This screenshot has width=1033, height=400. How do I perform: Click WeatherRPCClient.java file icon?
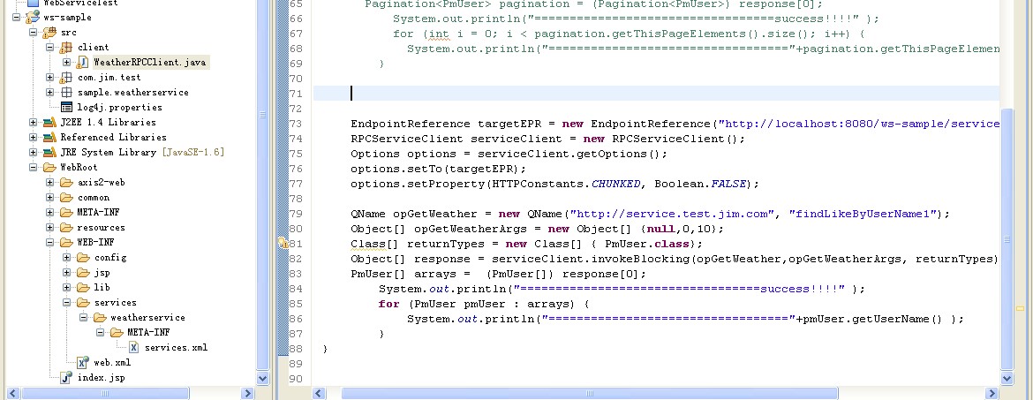click(x=82, y=62)
